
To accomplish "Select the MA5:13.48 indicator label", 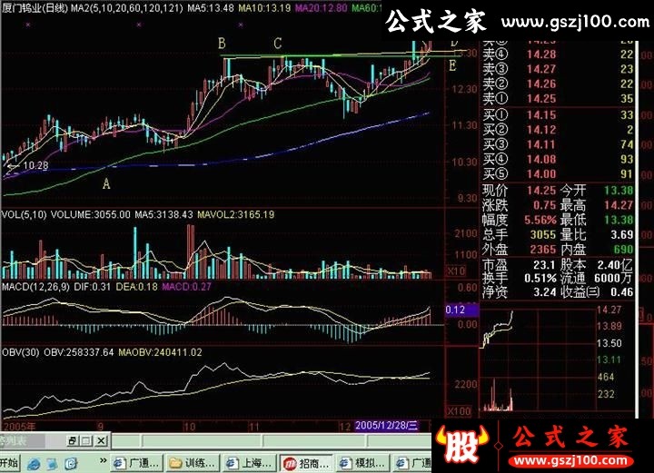I will [x=210, y=8].
